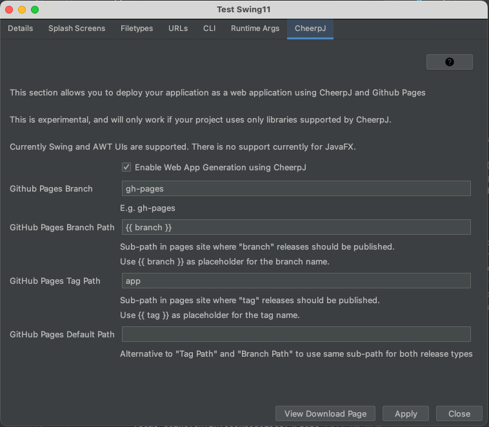Select the CheerpJ tab

[x=310, y=28]
